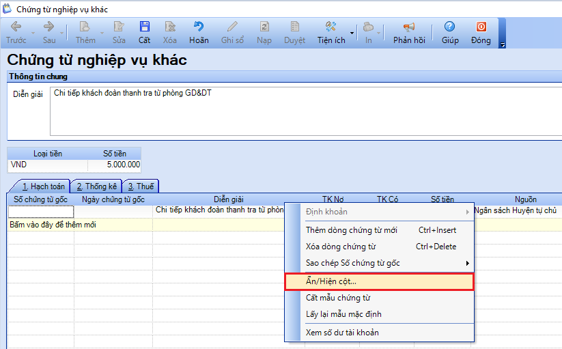Click the Hoãn undo icon
This screenshot has width=562, height=349.
point(199,27)
